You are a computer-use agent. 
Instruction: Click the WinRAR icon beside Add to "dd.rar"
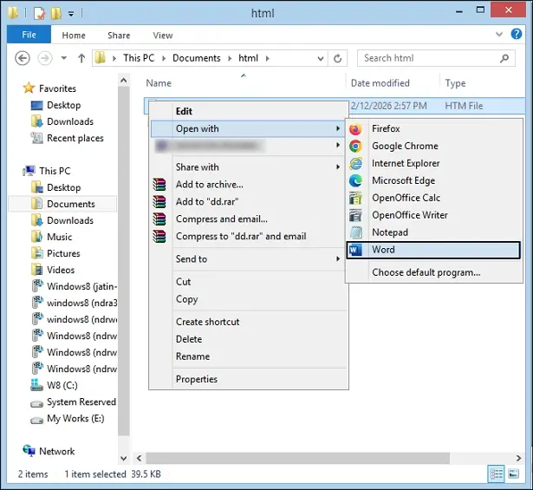click(x=159, y=202)
